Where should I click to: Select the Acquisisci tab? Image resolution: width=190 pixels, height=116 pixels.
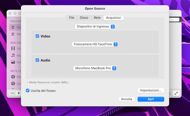[114, 18]
